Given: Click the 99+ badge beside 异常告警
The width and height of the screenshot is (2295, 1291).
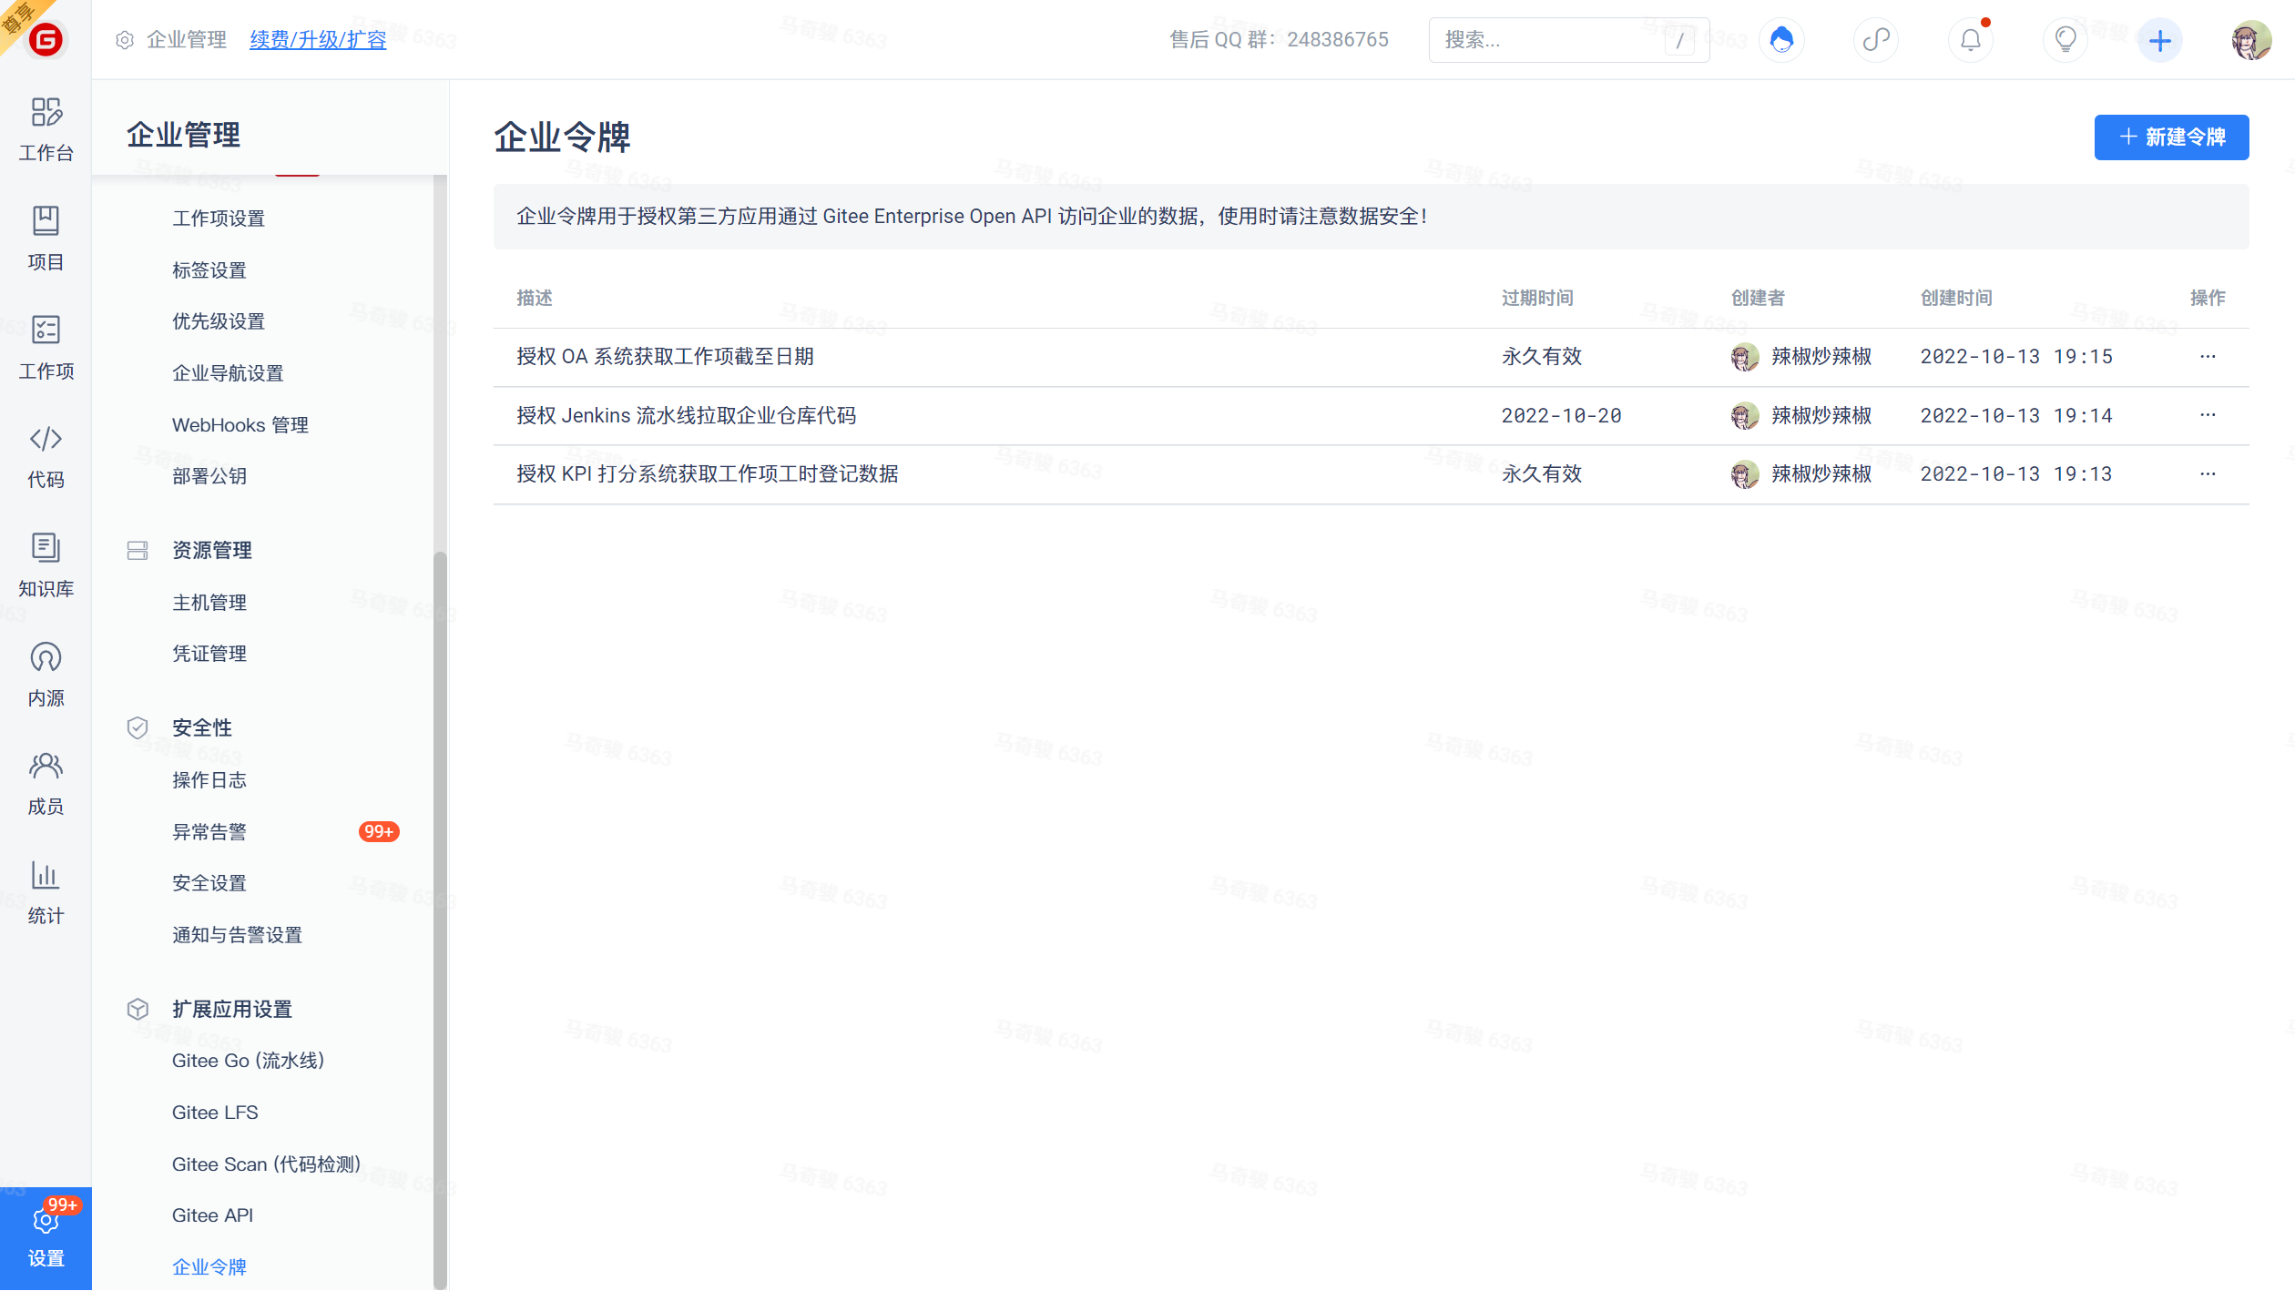Looking at the screenshot, I should [379, 832].
